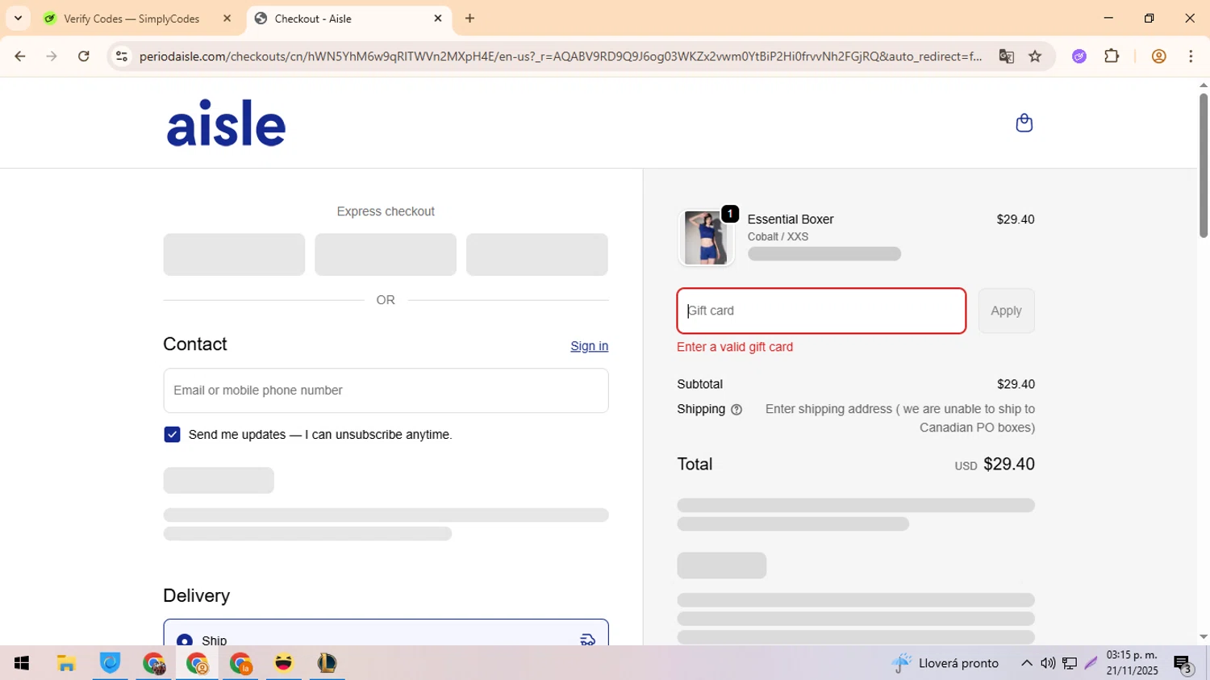
Task: Click the Essential Boxer product name
Action: click(791, 219)
